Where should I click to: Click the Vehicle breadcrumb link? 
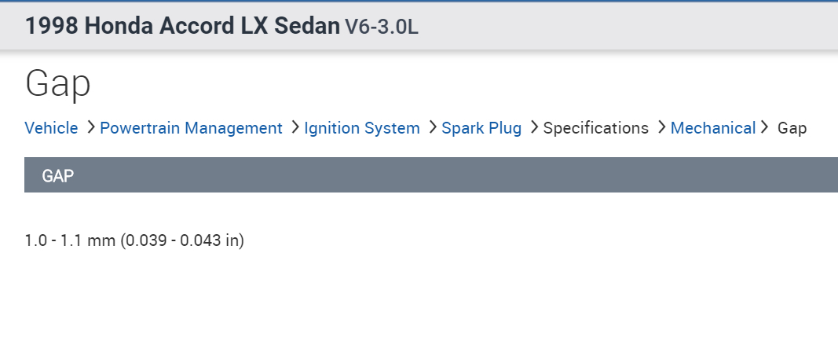click(x=51, y=128)
